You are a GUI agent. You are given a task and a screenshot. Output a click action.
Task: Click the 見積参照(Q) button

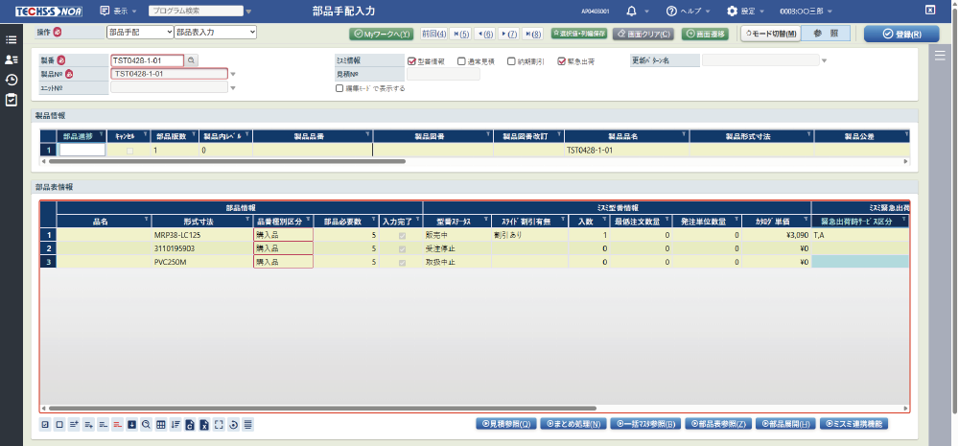[506, 423]
